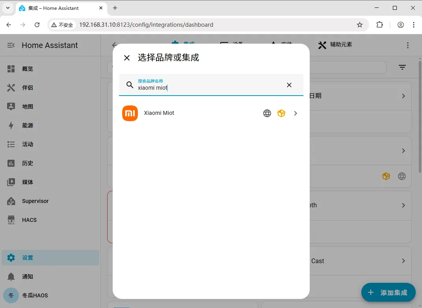Click the custom integration box icon on Xiaomi Miot row

[281, 113]
